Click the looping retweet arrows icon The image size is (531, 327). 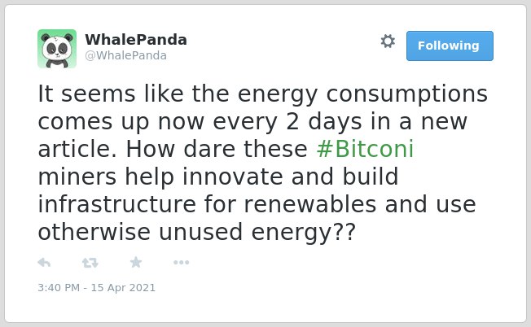90,263
